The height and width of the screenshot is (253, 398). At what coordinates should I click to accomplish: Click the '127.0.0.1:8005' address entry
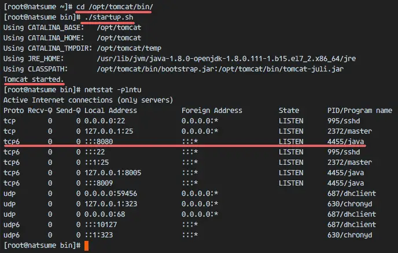coord(113,173)
